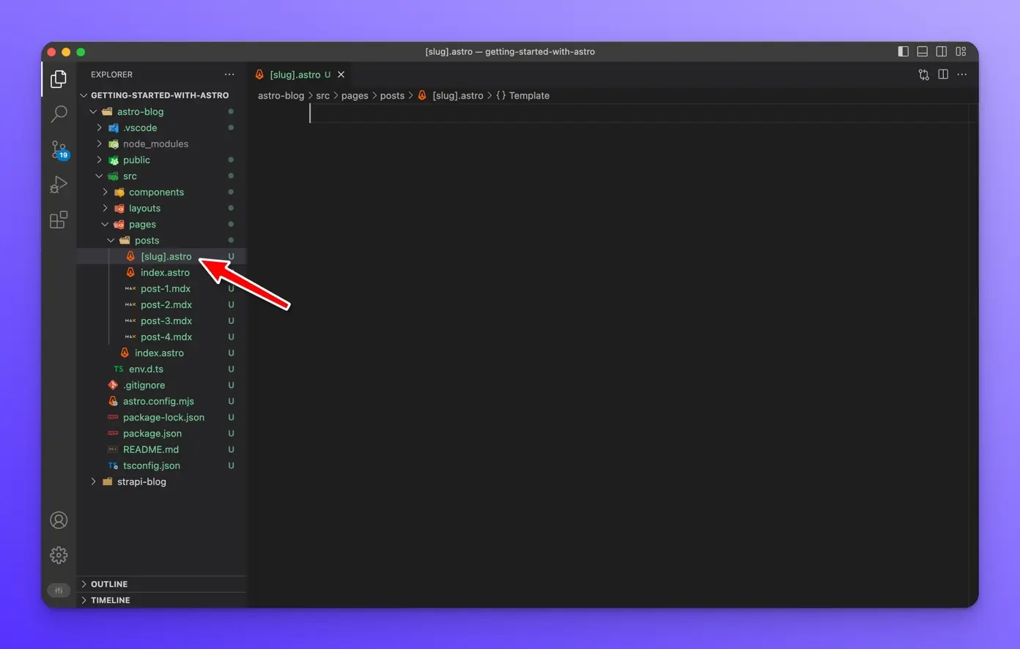Expand the layouts folder

point(161,209)
